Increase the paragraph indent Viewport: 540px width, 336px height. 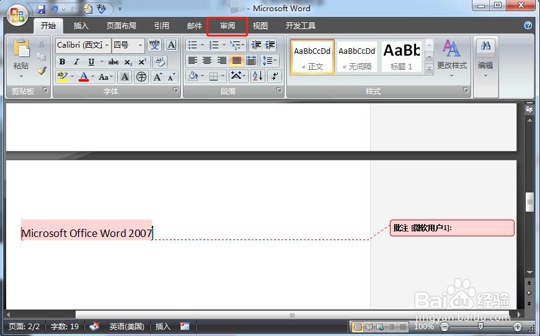(x=270, y=45)
